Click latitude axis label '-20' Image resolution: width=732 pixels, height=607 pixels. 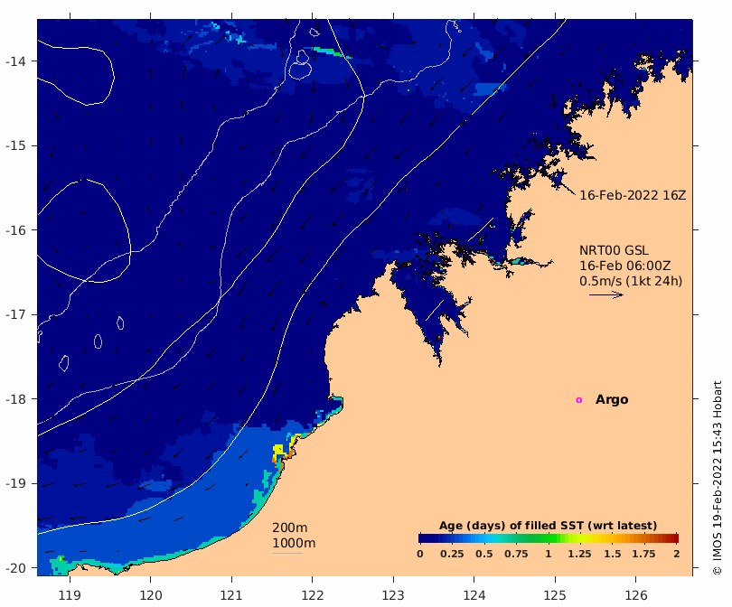pyautogui.click(x=15, y=568)
